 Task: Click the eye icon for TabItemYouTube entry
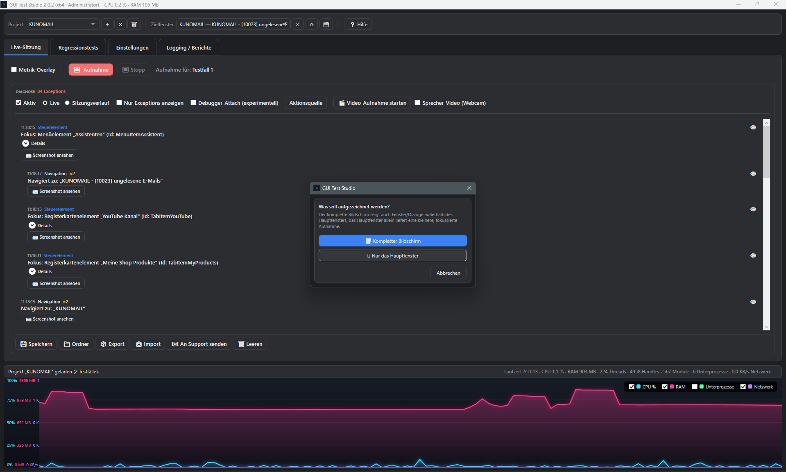[753, 209]
